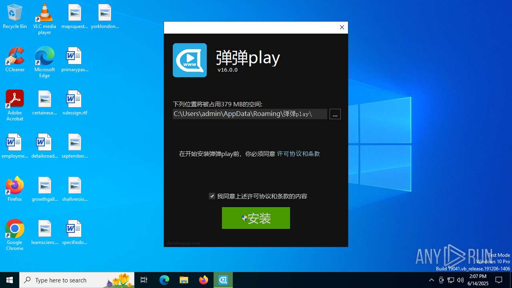Open the Windows Start menu

pyautogui.click(x=10, y=280)
